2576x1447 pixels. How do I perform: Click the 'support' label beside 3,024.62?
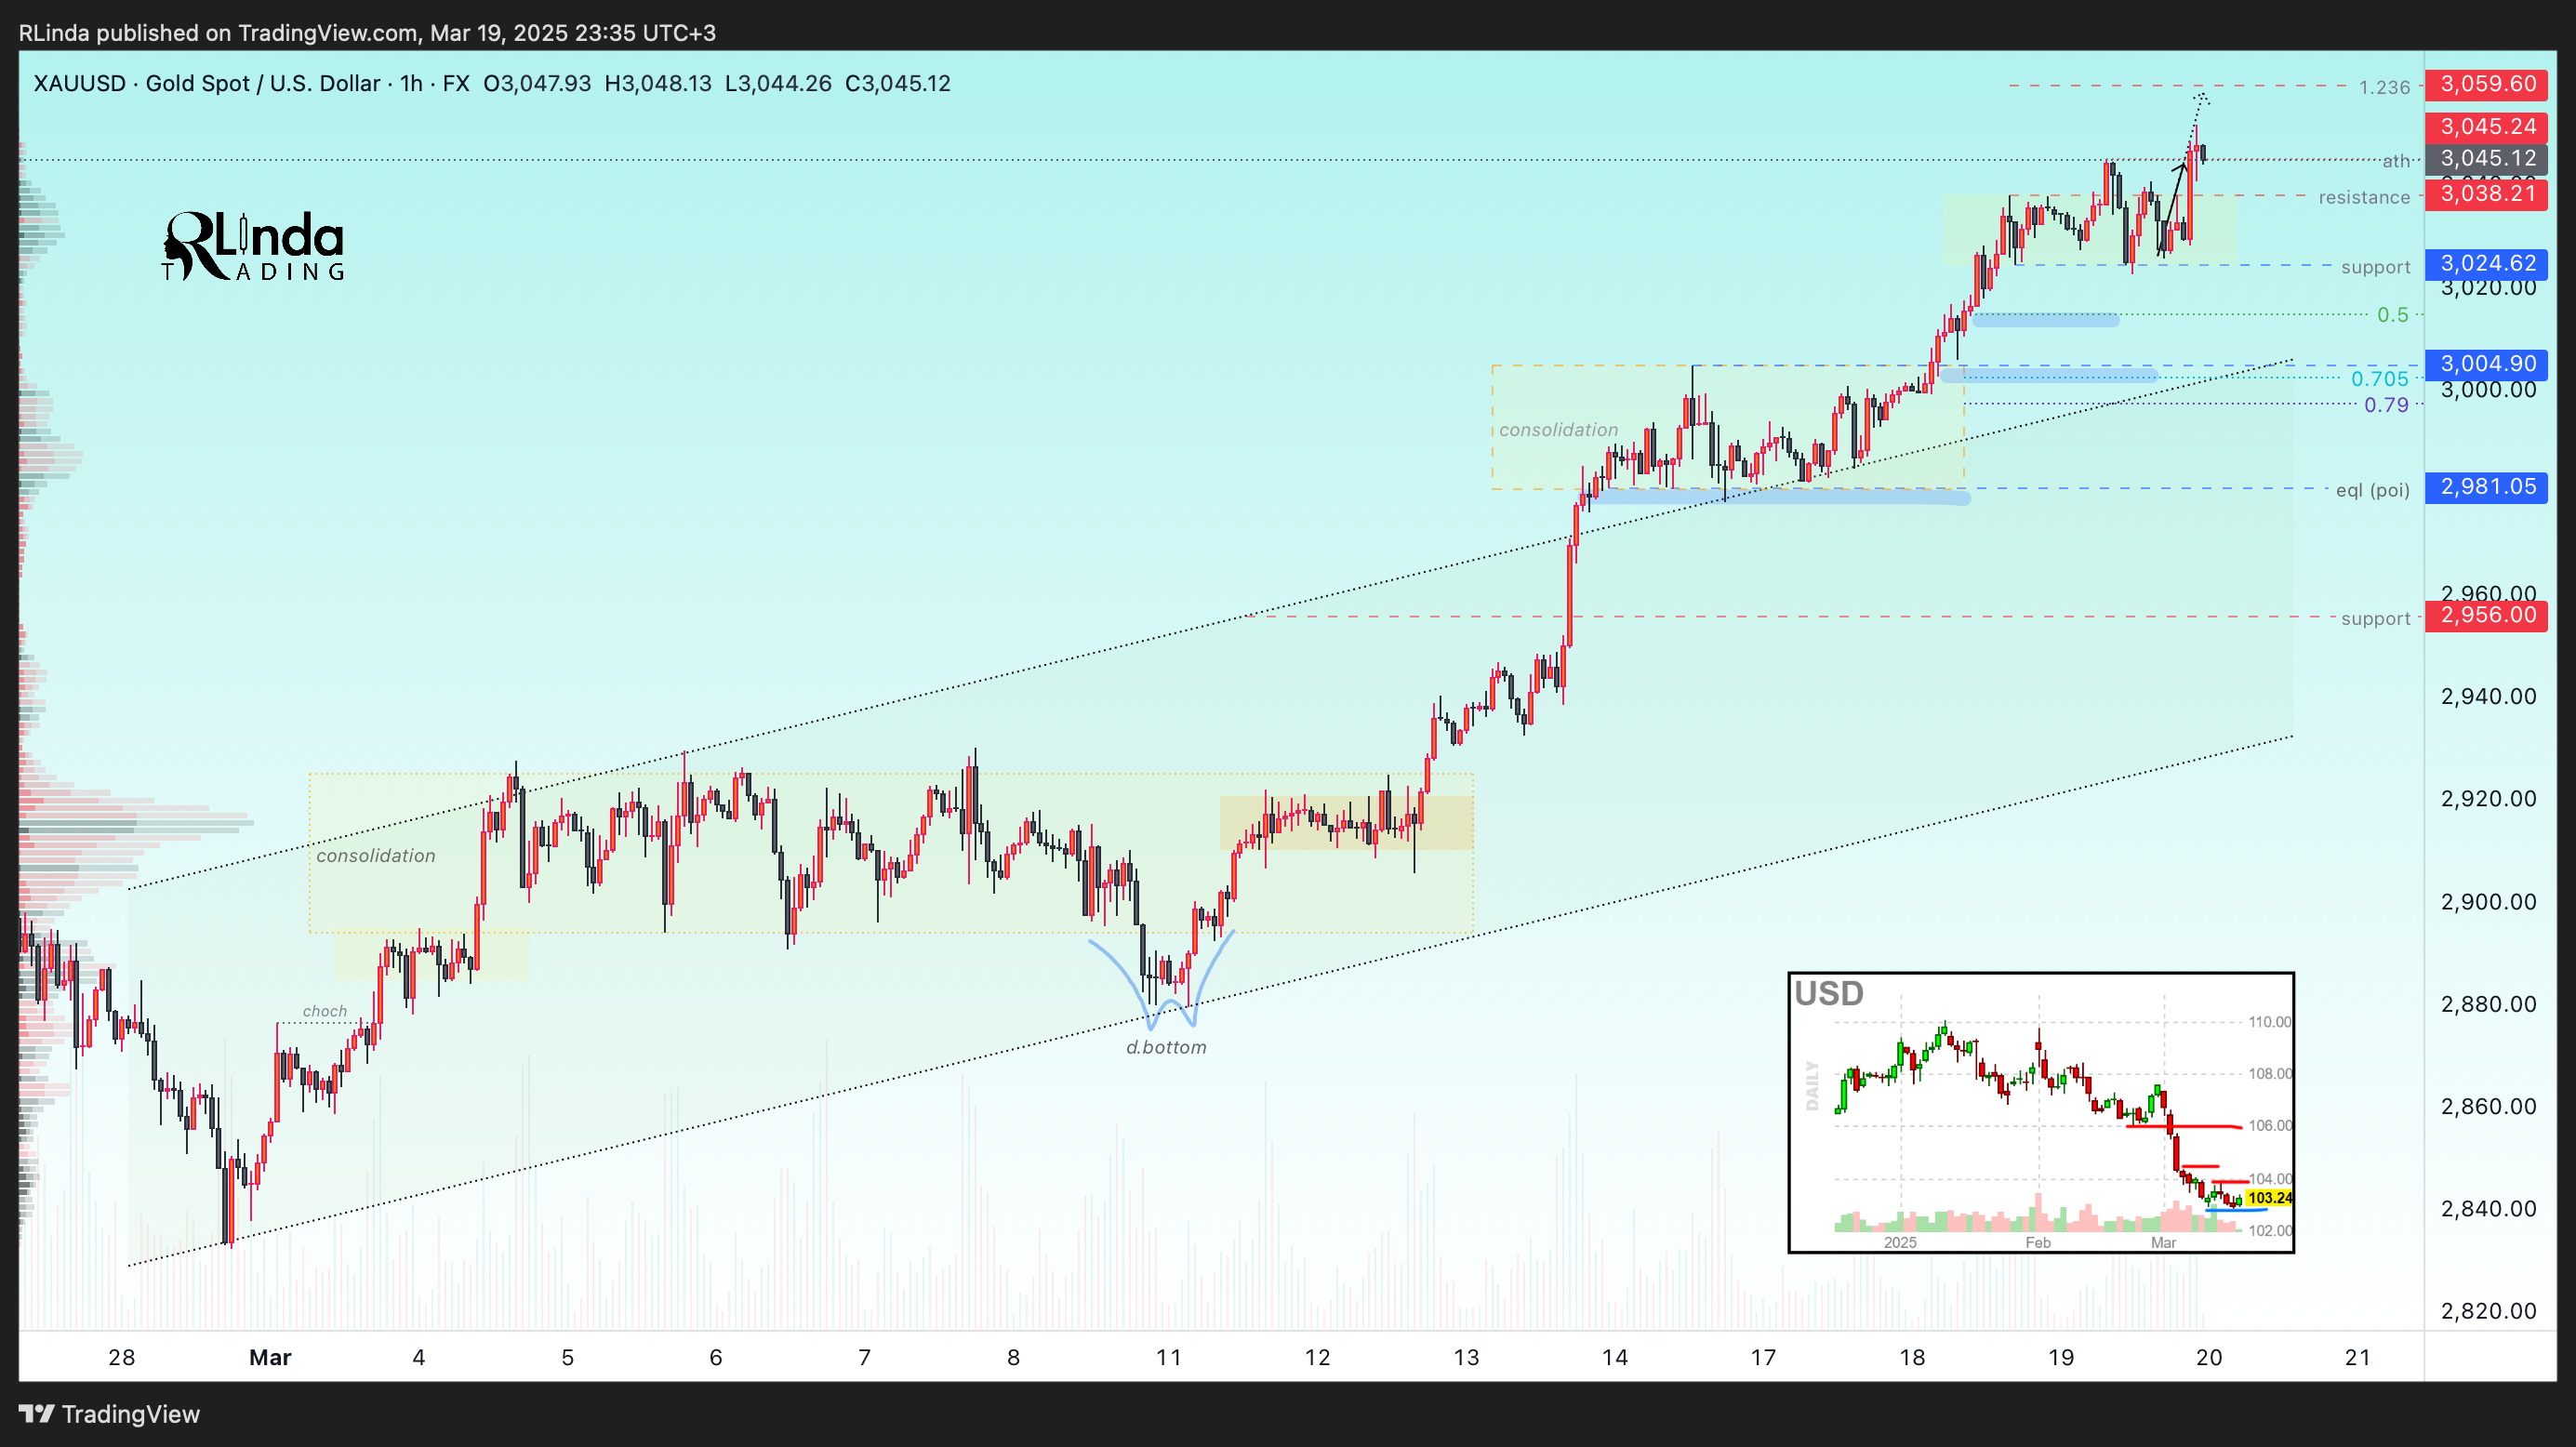[2375, 267]
